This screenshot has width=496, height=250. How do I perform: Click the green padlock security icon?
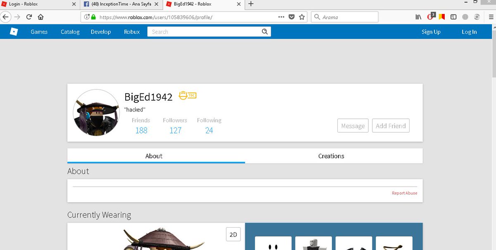point(93,17)
